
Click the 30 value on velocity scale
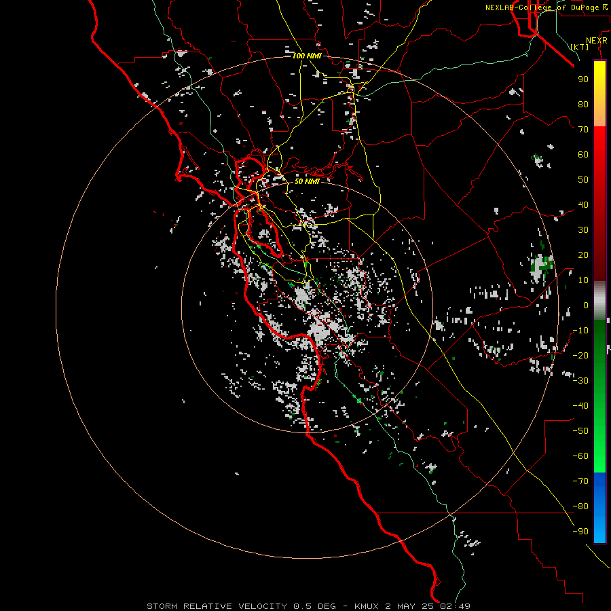[x=583, y=230]
